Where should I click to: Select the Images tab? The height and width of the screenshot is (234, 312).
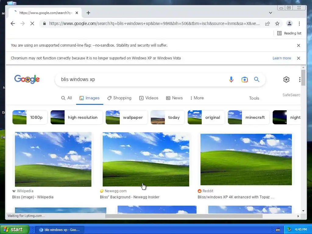click(90, 98)
